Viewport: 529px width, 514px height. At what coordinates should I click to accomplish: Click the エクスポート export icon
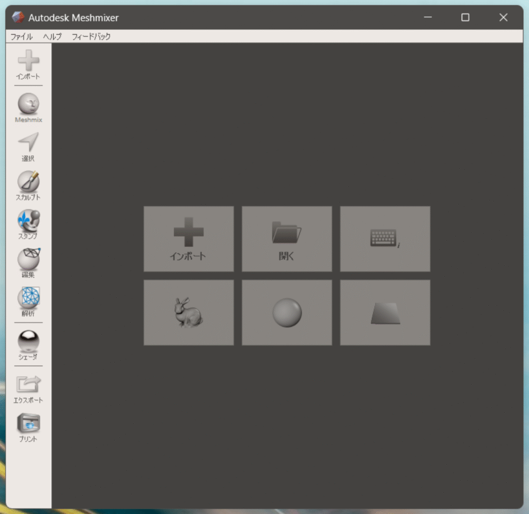point(28,389)
